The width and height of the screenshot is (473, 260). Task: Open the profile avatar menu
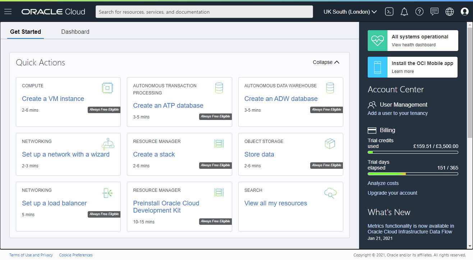click(464, 11)
